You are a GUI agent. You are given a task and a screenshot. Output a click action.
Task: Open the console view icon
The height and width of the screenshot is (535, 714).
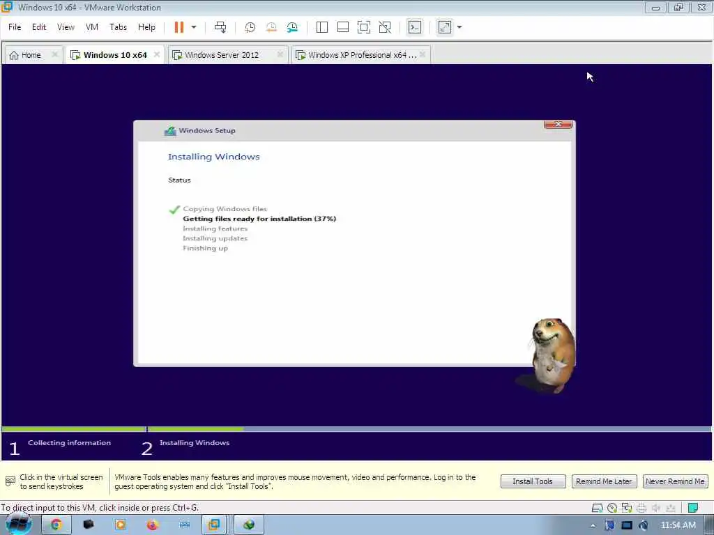(x=414, y=27)
